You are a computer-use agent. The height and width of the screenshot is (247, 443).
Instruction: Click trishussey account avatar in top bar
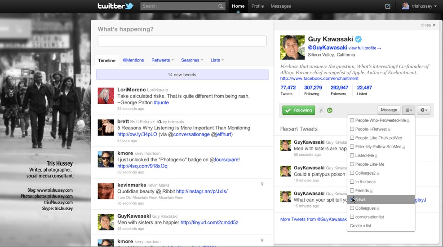point(405,6)
